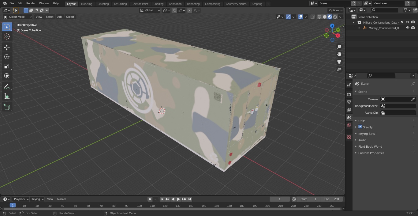Open the View Layer properties tab

click(349, 110)
